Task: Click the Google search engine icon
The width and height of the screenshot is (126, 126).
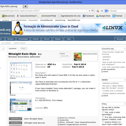Action: [x=106, y=11]
